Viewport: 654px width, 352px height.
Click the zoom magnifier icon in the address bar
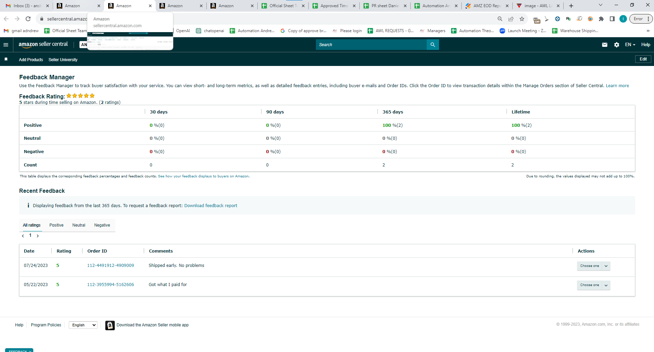(500, 19)
